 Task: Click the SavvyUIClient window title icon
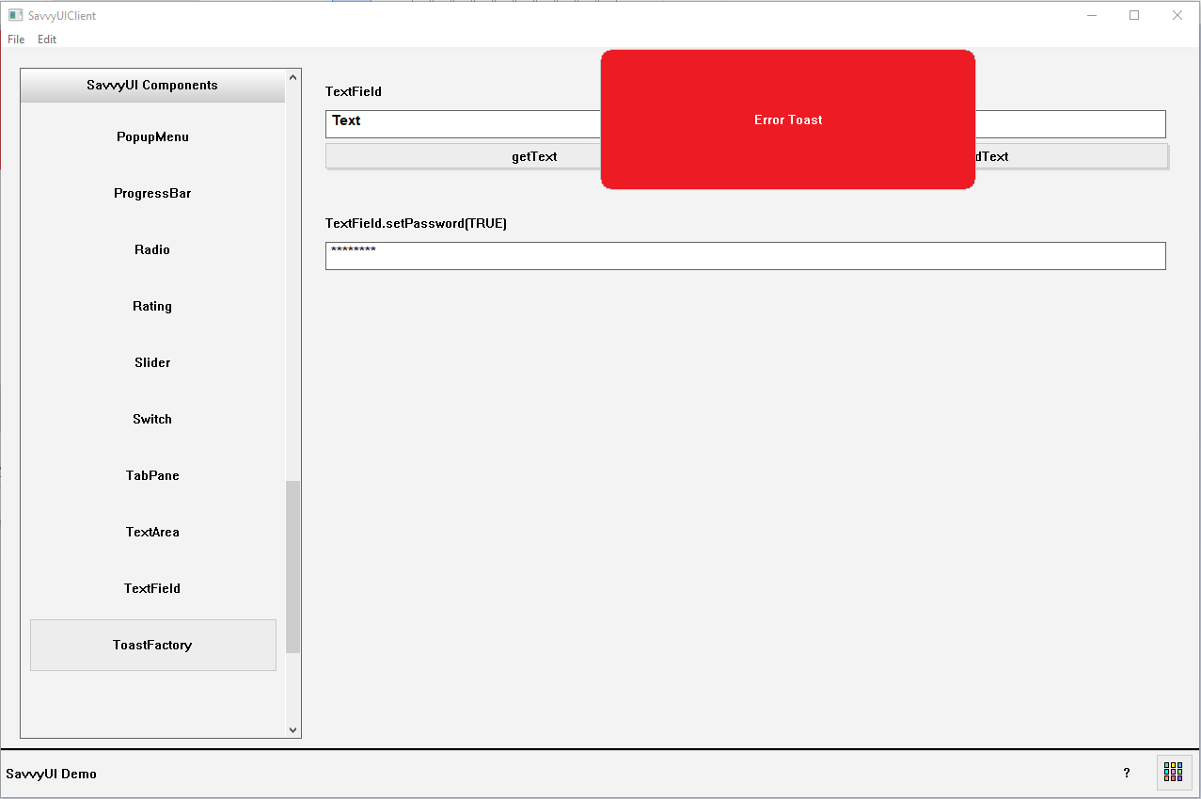click(15, 15)
